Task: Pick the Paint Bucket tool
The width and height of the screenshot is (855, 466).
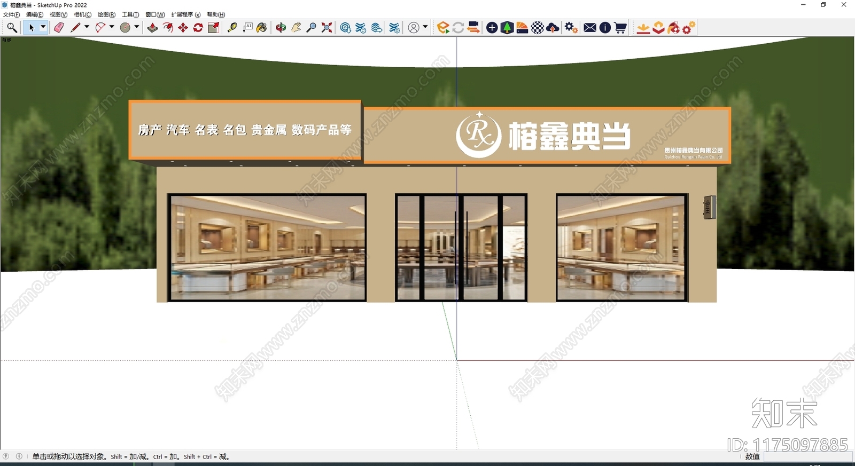Action: 262,28
